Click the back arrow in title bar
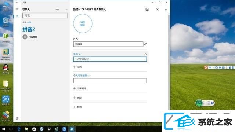The width and height of the screenshot is (235, 132). (17, 3)
